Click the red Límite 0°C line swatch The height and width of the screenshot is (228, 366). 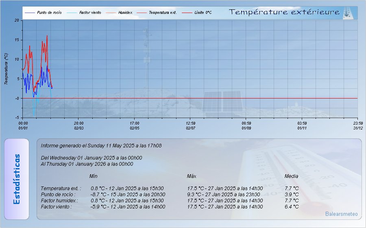click(187, 13)
